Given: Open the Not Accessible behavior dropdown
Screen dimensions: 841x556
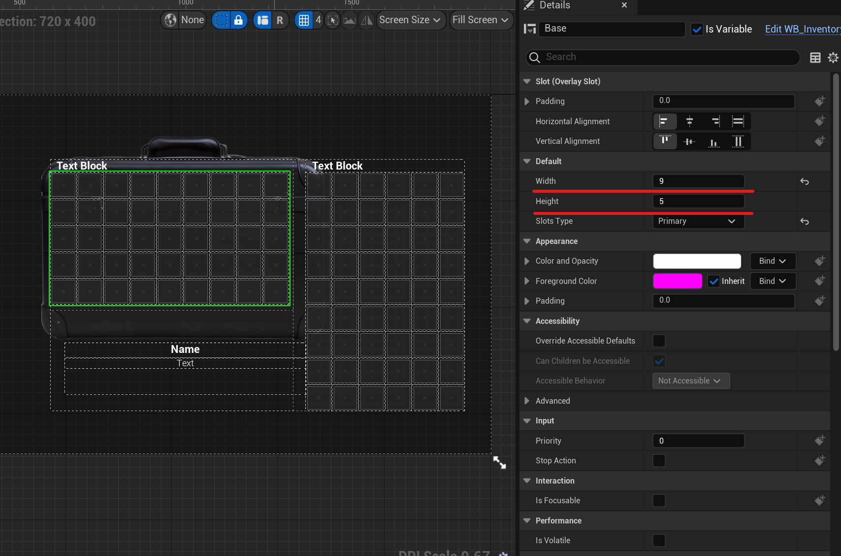Looking at the screenshot, I should pos(691,381).
